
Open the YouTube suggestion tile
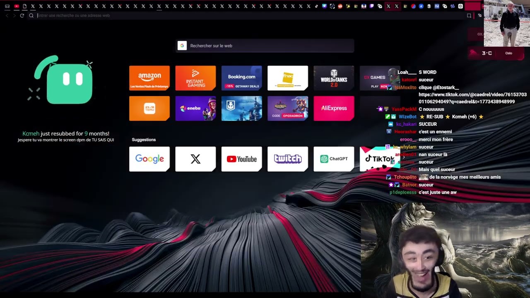(242, 159)
